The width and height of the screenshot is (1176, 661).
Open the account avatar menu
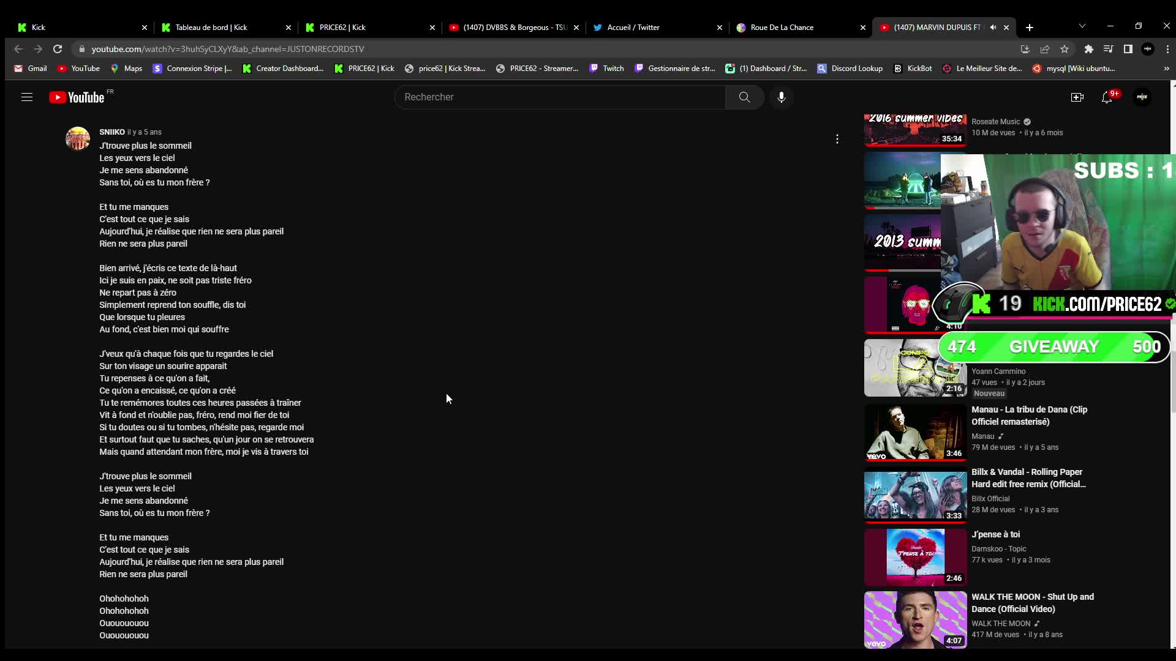[x=1142, y=97]
